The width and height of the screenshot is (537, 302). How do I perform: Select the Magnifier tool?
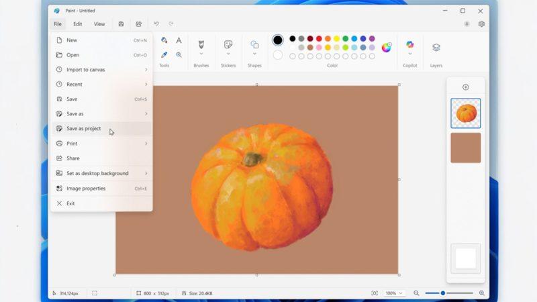pyautogui.click(x=179, y=55)
